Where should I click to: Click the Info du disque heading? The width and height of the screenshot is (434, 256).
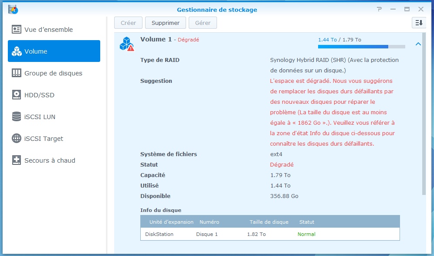pos(161,210)
